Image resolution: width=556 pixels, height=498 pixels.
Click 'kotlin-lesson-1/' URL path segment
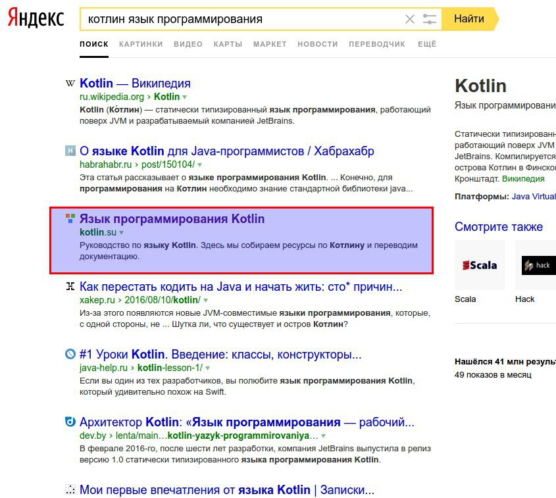point(170,368)
